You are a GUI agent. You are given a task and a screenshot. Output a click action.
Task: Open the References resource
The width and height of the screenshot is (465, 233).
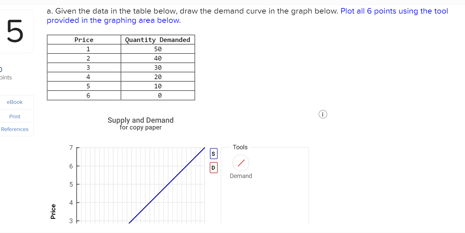coord(15,129)
